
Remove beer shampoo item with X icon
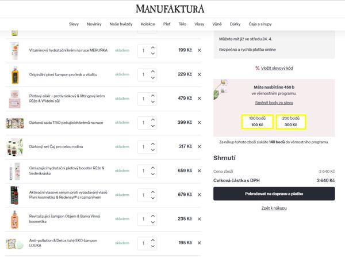point(200,74)
